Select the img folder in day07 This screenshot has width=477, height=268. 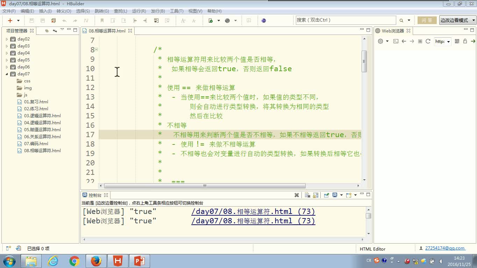point(24,88)
